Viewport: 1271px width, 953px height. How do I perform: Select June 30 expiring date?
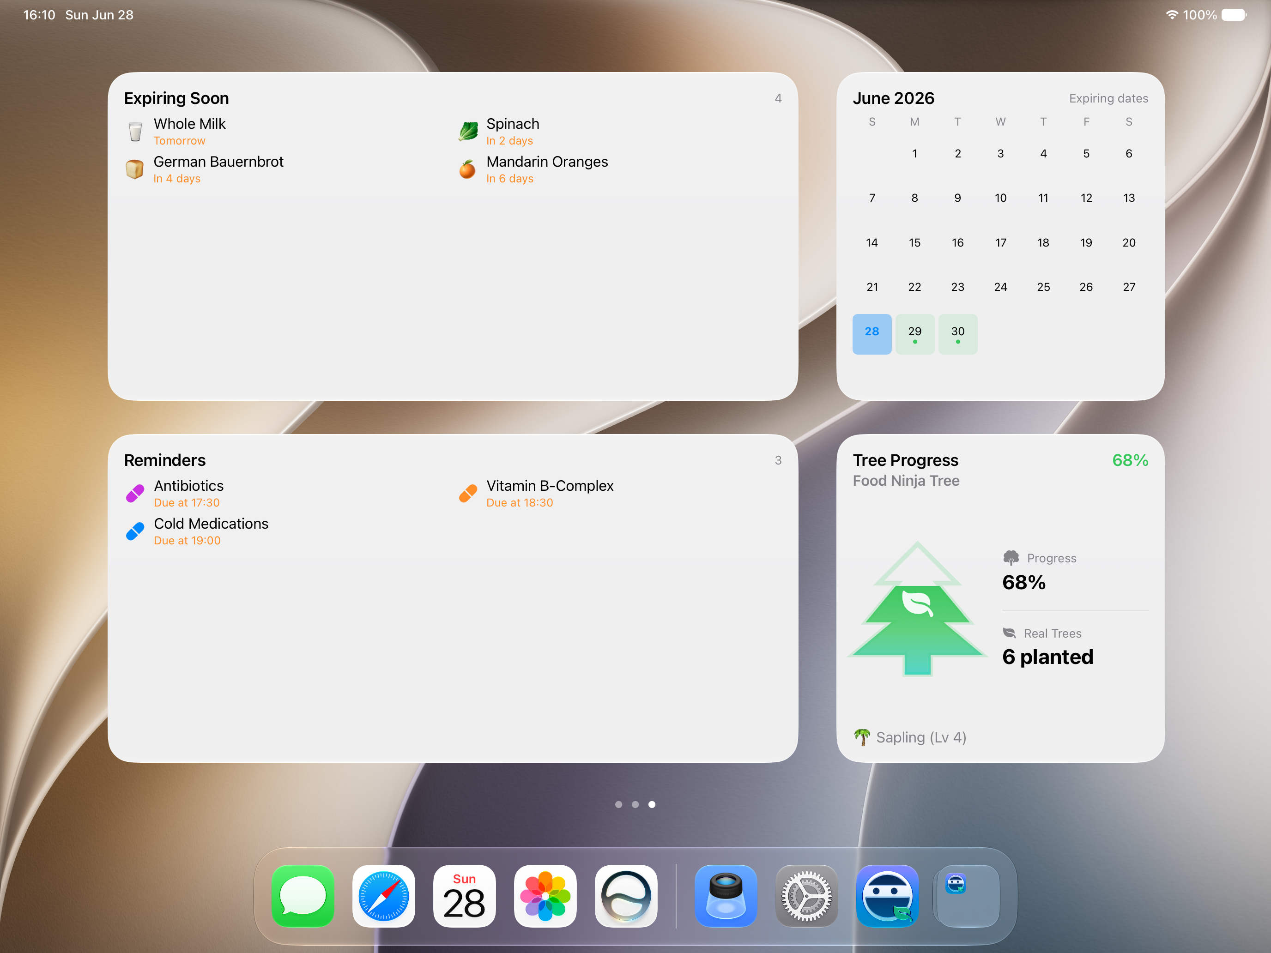click(958, 334)
